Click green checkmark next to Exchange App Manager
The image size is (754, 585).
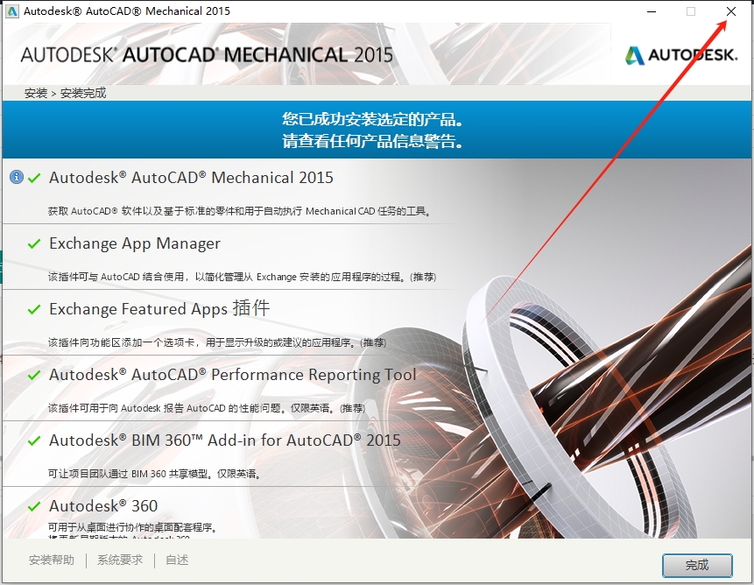point(35,243)
